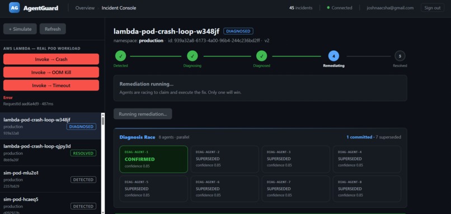The image size is (451, 214).
Task: Click the sidebar scroll down arrow
Action: 103,212
